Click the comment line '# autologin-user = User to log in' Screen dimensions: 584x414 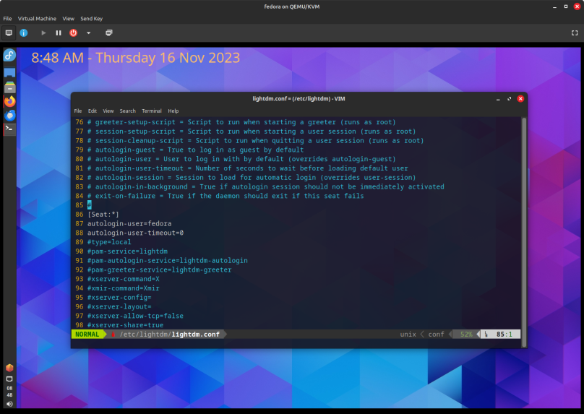[x=241, y=159]
